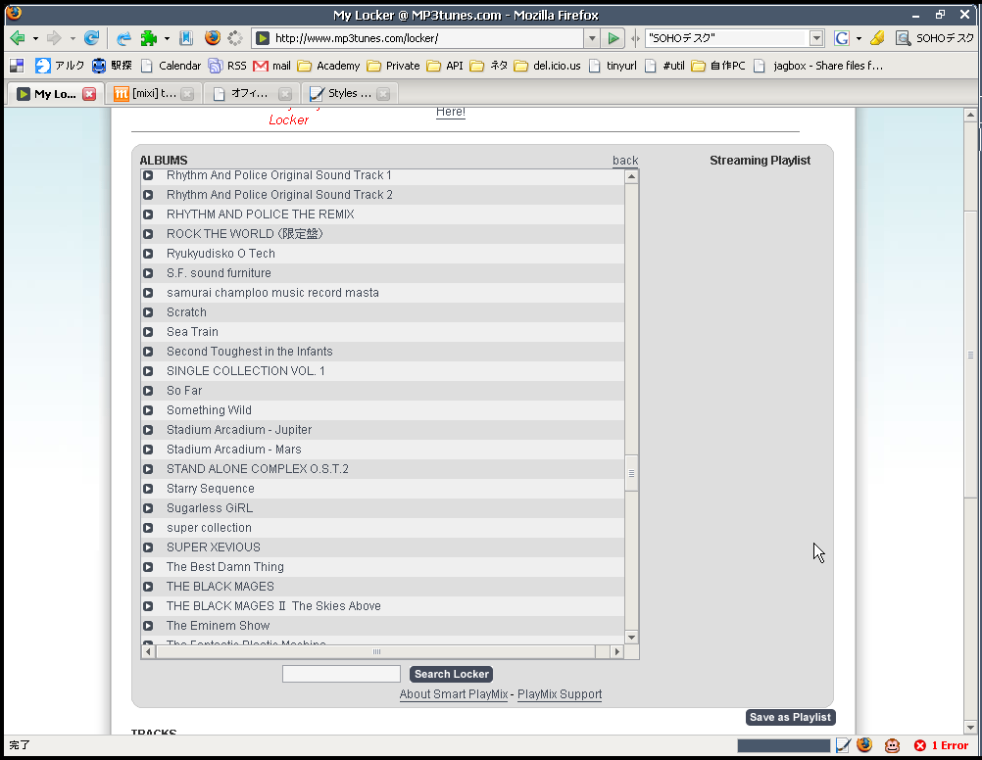982x760 pixels.
Task: Open the URL bar history dropdown arrow
Action: click(x=592, y=39)
